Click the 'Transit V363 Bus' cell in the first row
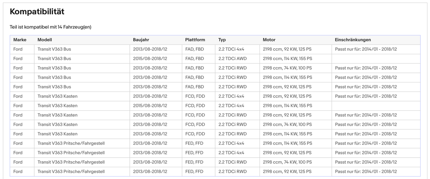Viewport: 430px width, 179px height. (x=54, y=49)
